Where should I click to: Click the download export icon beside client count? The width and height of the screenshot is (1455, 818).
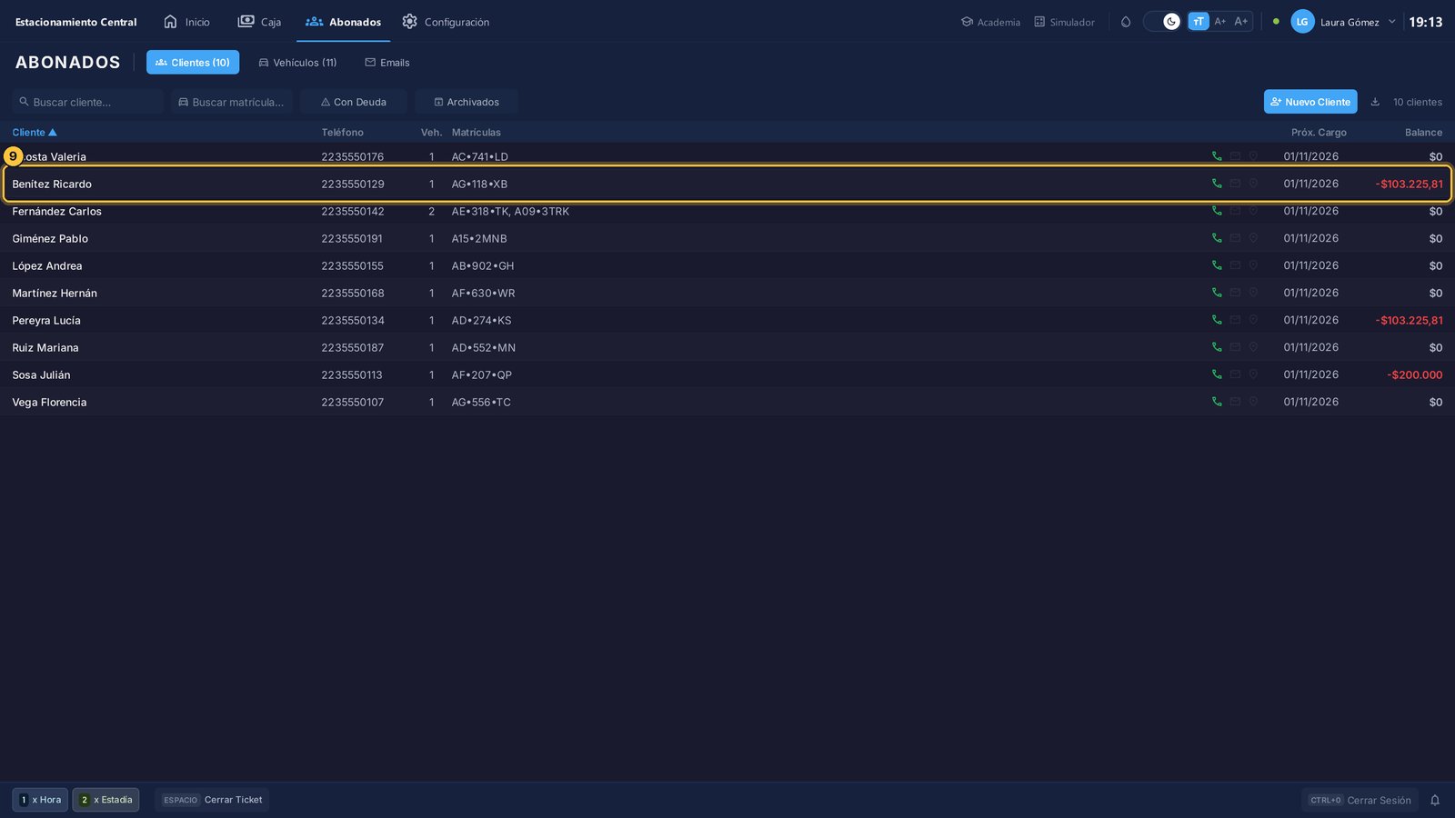coord(1375,102)
